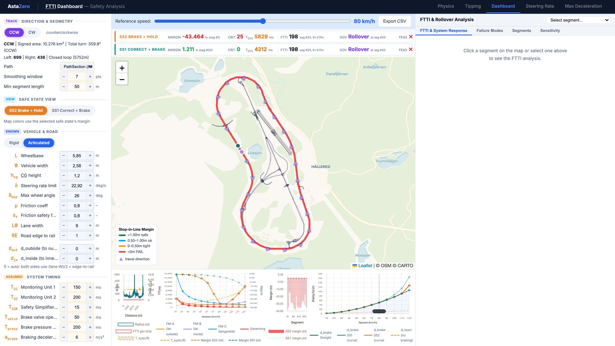Image resolution: width=615 pixels, height=346 pixels.
Task: Zoom out on the map
Action: click(122, 79)
